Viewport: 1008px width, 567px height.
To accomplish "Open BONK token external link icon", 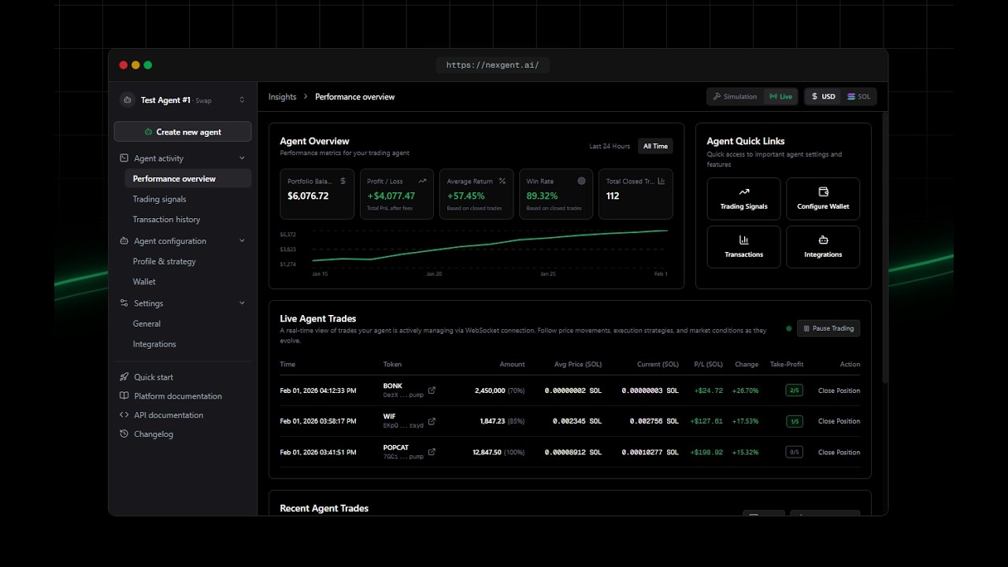I will click(x=432, y=391).
